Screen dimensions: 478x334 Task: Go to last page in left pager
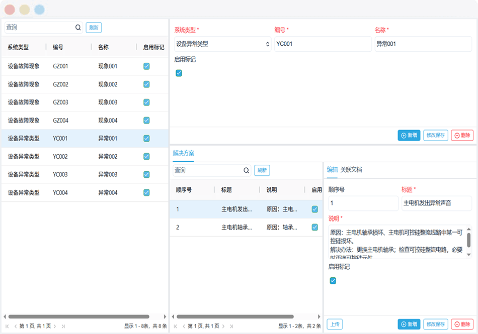(x=63, y=326)
